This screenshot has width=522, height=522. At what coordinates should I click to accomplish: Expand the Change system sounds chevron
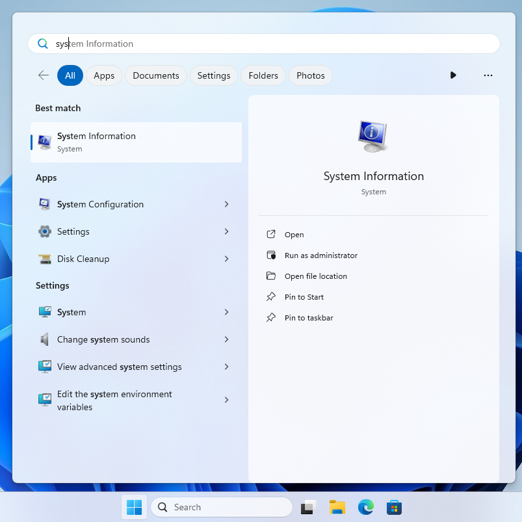click(226, 339)
